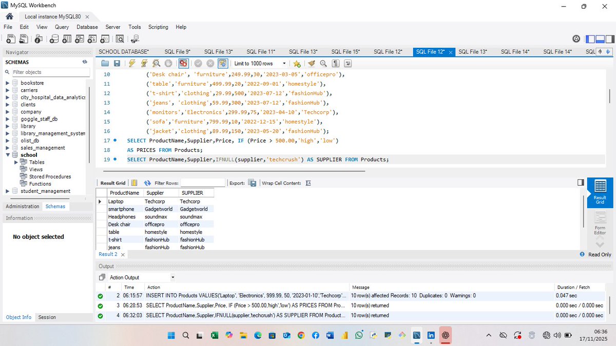
Task: Toggle autocommit mode button
Action: coord(223,64)
